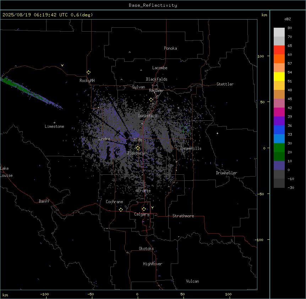The image size is (306, 299).
Task: Click the Didsbury town label
Action: [x=136, y=153]
